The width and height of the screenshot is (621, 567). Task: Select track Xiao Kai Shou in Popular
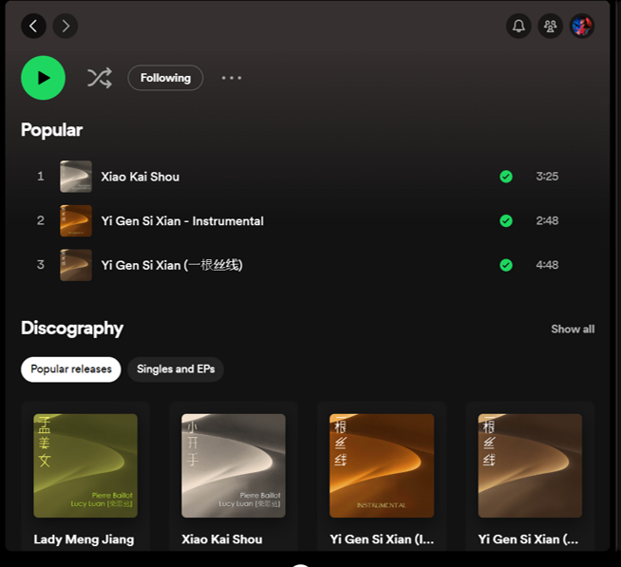140,177
